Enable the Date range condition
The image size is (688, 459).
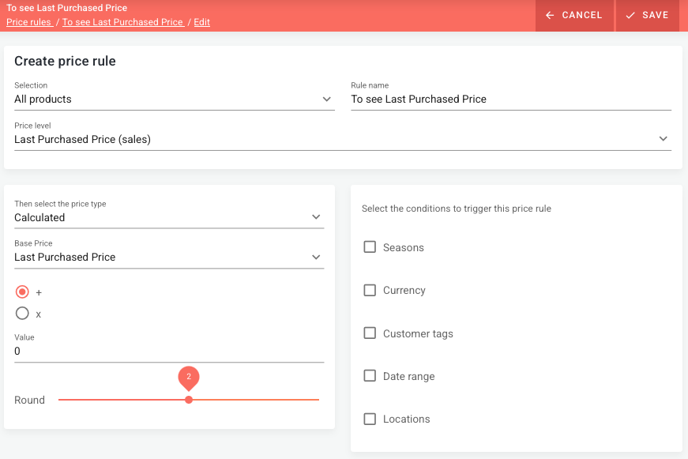pyautogui.click(x=370, y=376)
